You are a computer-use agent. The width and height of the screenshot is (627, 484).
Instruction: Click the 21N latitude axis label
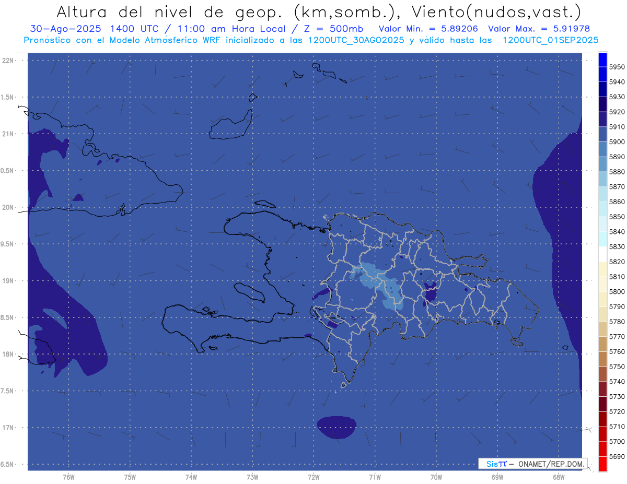click(x=8, y=134)
